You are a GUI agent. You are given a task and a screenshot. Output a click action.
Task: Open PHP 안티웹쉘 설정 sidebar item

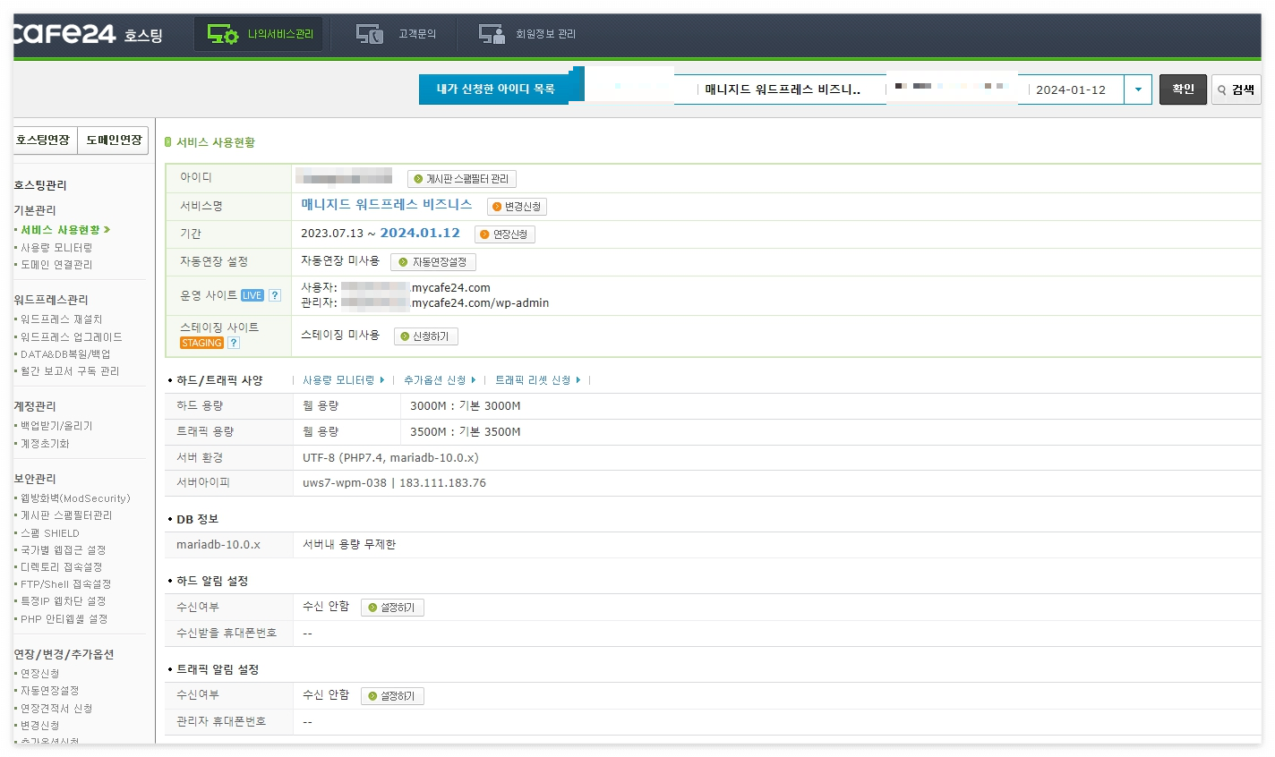pyautogui.click(x=64, y=619)
